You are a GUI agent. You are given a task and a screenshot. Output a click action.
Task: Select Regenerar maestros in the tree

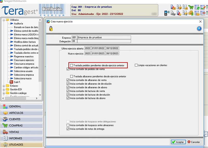(x=24, y=56)
